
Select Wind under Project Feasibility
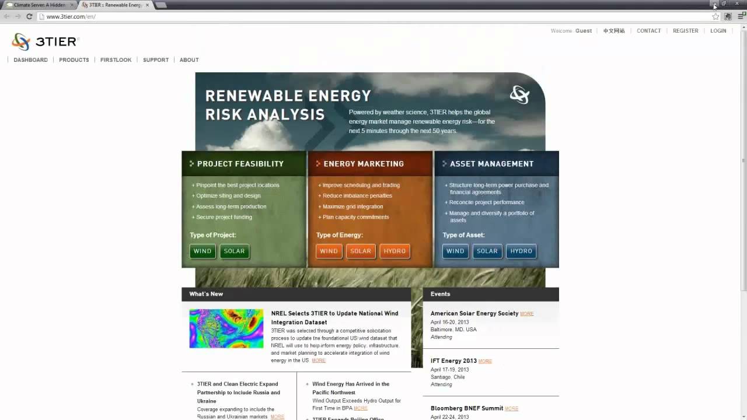pyautogui.click(x=203, y=251)
